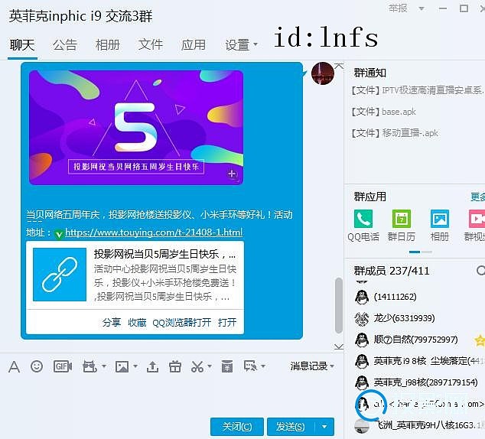The width and height of the screenshot is (485, 439).
Task: Expand the 设置 dropdown arrow
Action: point(256,44)
